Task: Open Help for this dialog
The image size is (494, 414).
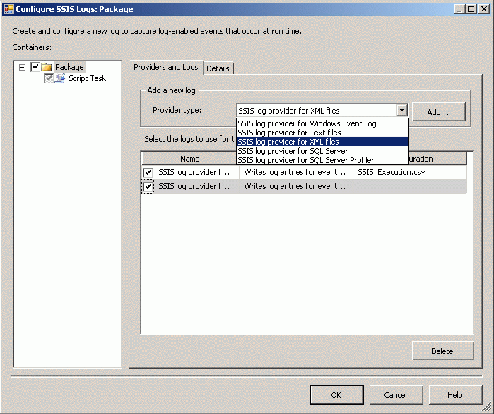Action: (x=455, y=395)
